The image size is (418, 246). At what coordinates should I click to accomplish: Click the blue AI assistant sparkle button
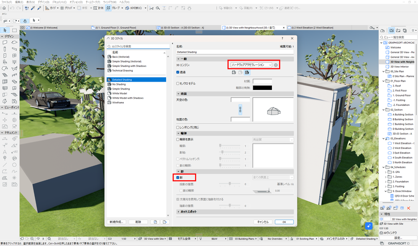coord(369,226)
